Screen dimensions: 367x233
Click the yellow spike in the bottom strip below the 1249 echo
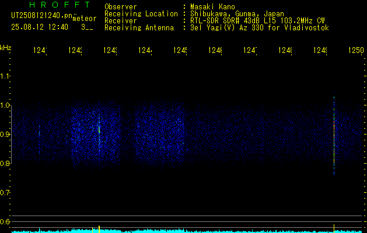click(334, 228)
